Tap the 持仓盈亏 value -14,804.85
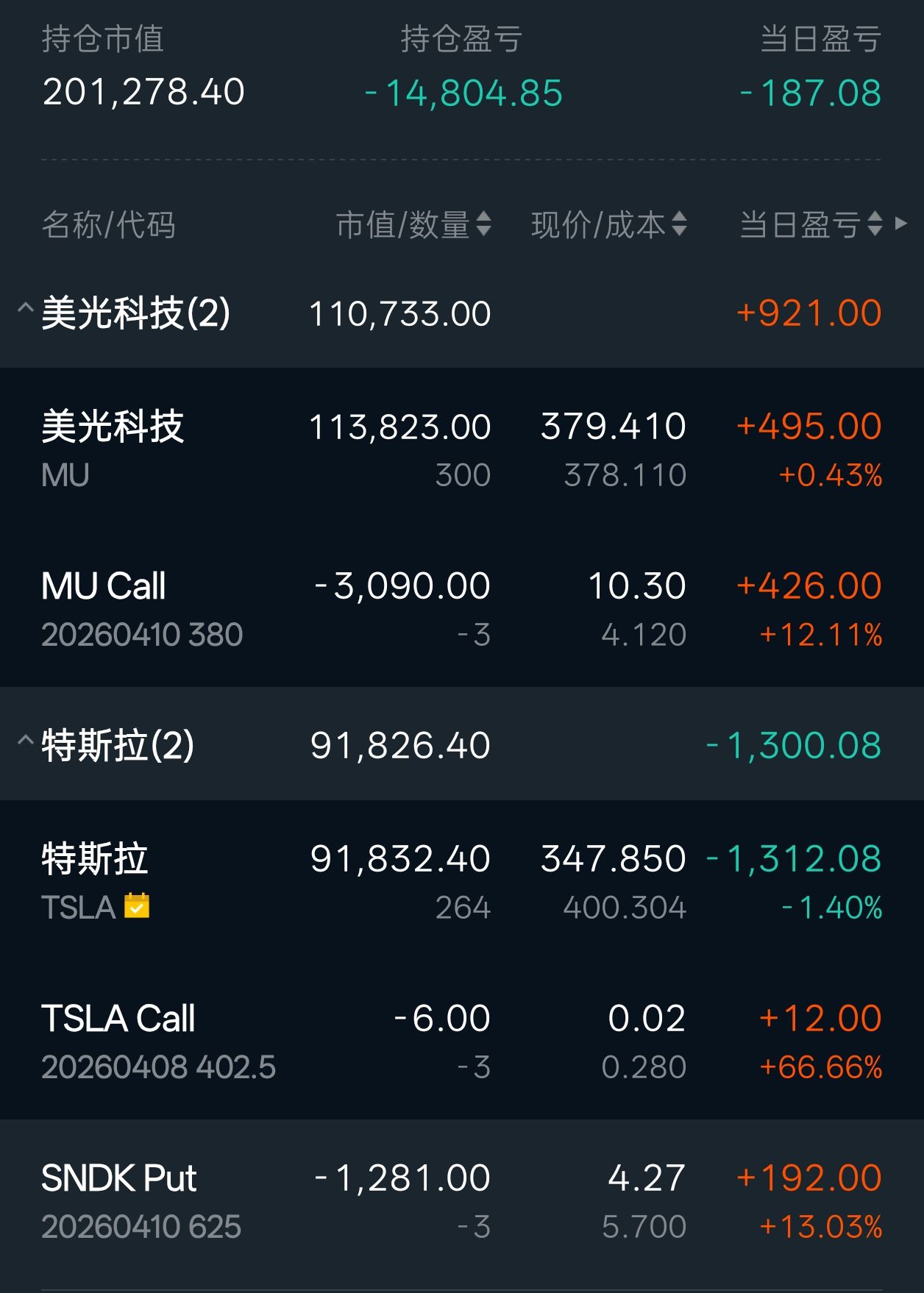The height and width of the screenshot is (1293, 924). pos(463,93)
